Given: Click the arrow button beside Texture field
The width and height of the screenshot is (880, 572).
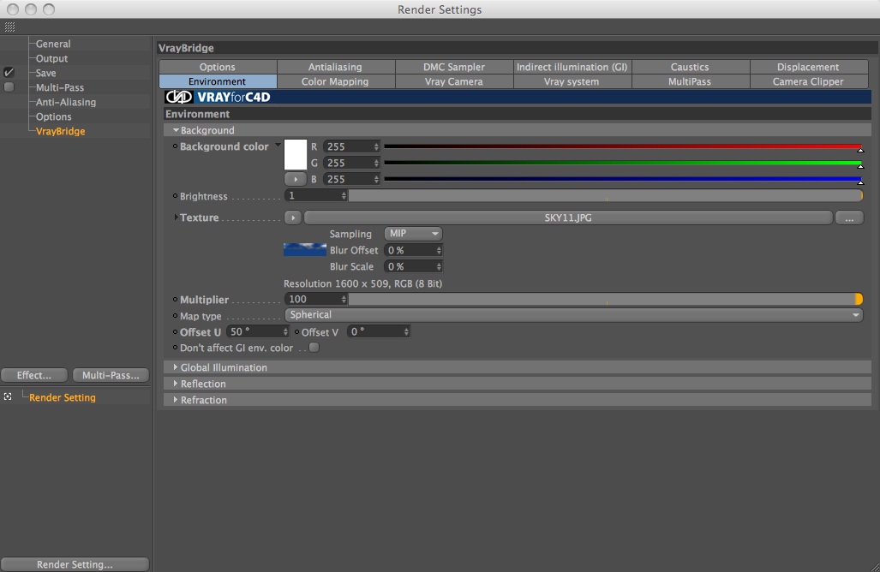Looking at the screenshot, I should tap(293, 217).
